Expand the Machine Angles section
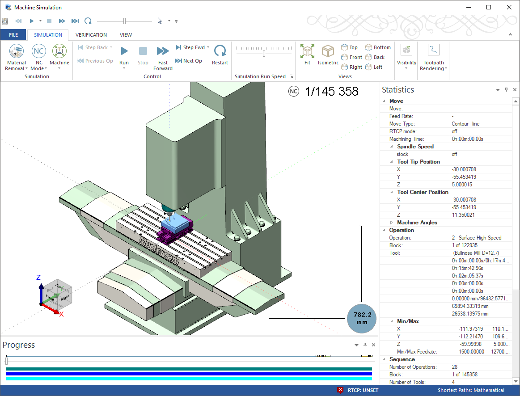520x396 pixels. 392,223
